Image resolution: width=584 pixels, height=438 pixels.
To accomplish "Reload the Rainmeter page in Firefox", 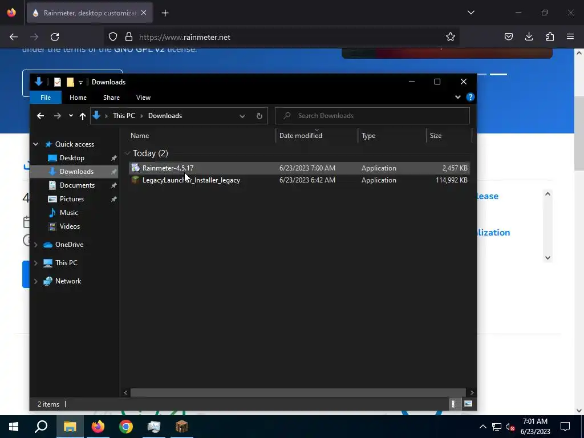I will point(55,37).
